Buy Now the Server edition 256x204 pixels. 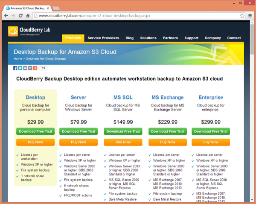coord(79,142)
